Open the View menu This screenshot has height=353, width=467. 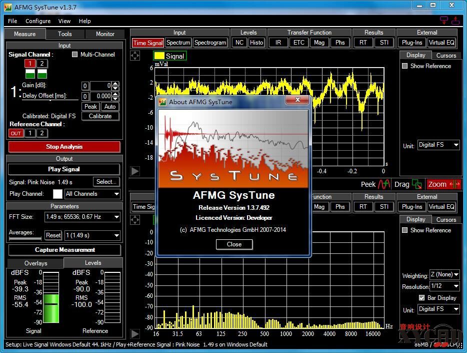[x=64, y=21]
